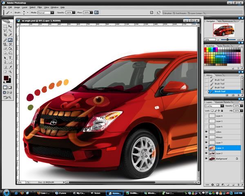Screen dimensions: 245x196
Task: Open the Layers panel options menu
Action: click(x=242, y=102)
